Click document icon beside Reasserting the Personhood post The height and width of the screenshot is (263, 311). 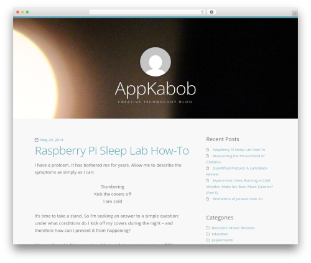coord(208,156)
